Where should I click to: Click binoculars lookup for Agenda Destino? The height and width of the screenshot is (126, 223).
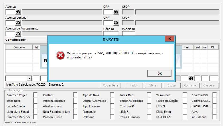pyautogui.click(x=18, y=23)
